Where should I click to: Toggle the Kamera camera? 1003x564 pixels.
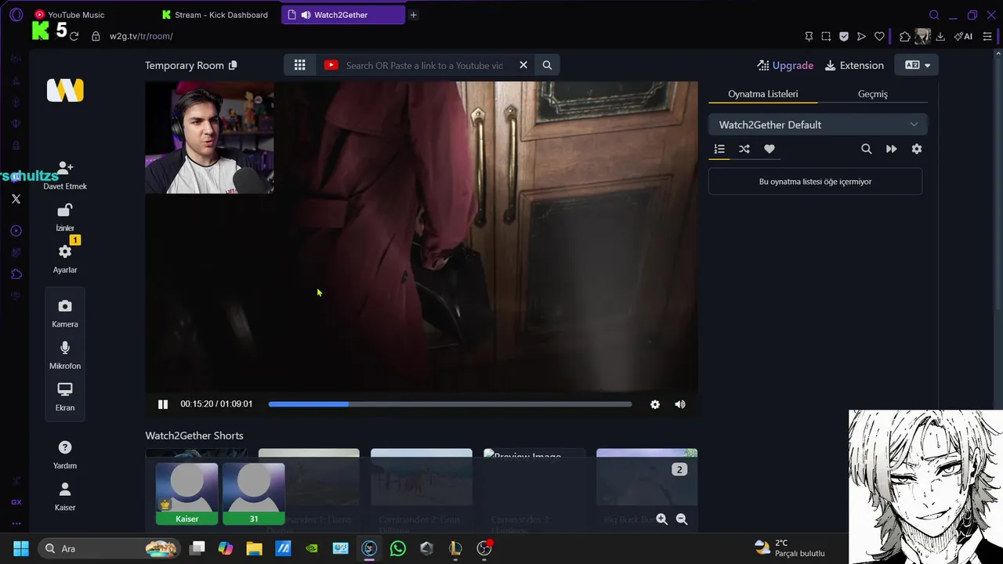(x=65, y=313)
